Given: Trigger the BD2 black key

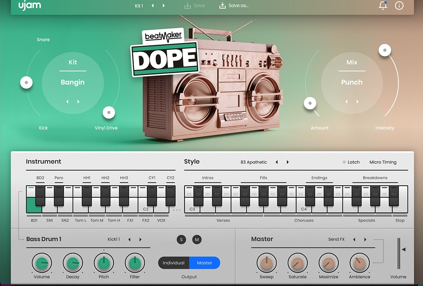Looking at the screenshot, I should pyautogui.click(x=40, y=196).
